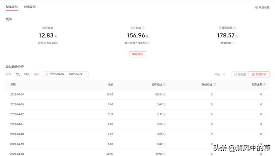This screenshot has width=275, height=156.
Task: Open the 创作收益 tab
Action: [x=30, y=7]
